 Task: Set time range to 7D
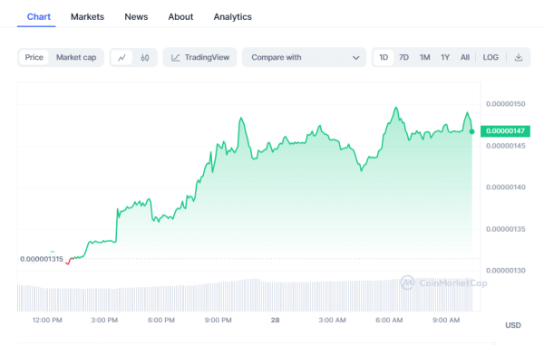point(403,57)
